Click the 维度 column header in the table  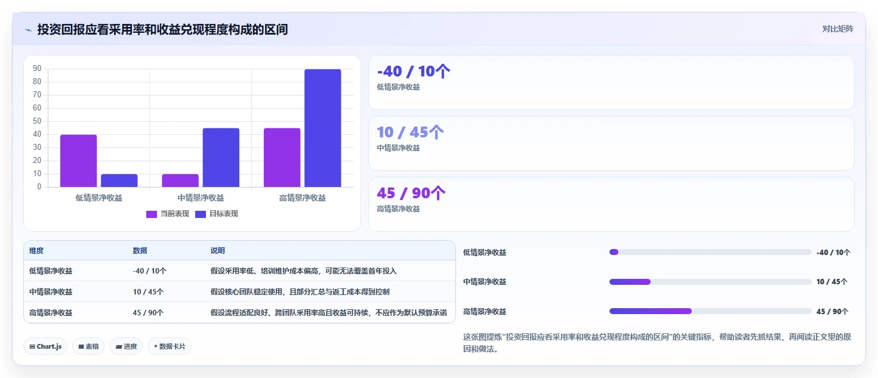click(x=36, y=251)
